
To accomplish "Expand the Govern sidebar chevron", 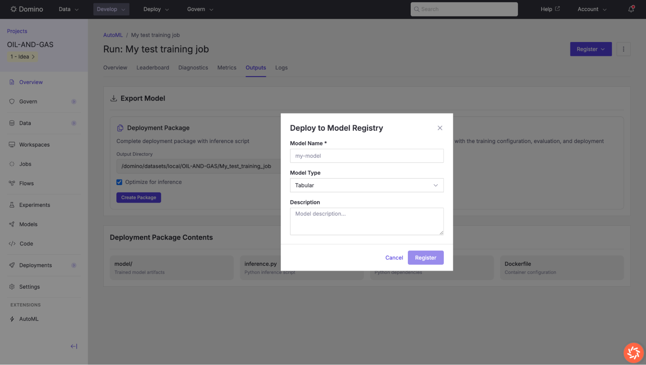I will [x=74, y=102].
